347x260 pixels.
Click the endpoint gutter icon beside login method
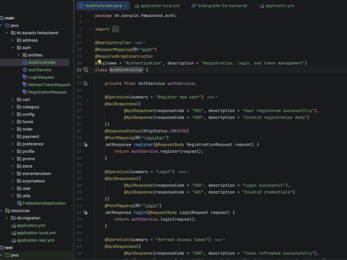click(x=85, y=213)
